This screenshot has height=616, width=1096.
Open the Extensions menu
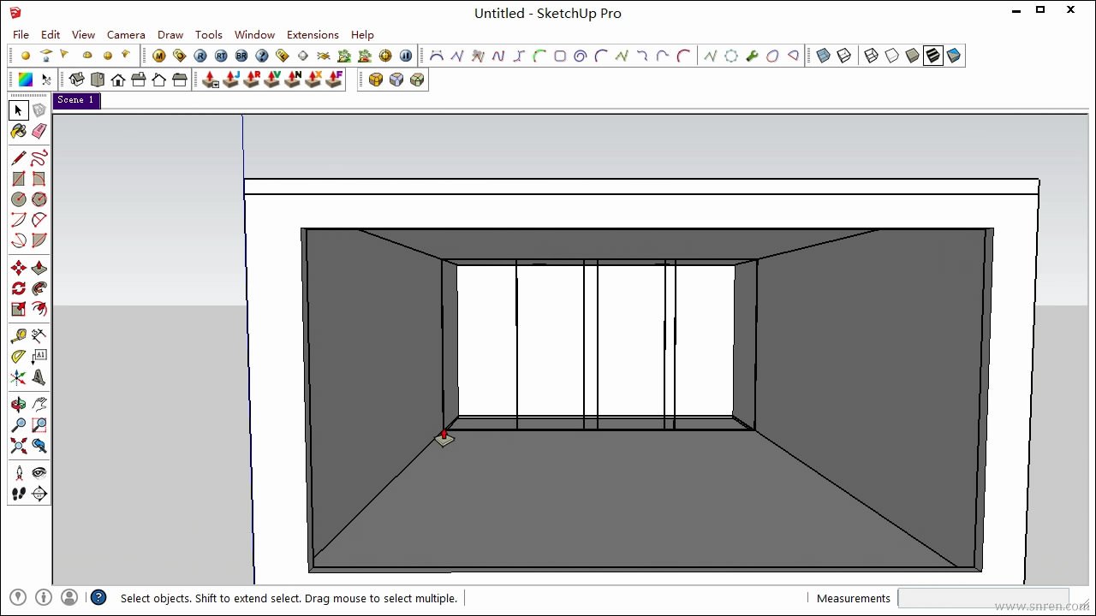(x=313, y=34)
